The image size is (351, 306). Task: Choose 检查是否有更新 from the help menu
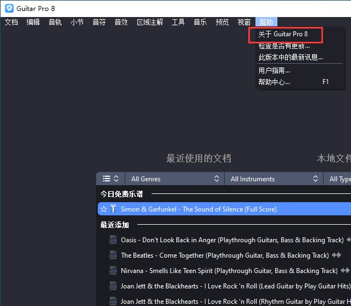[x=284, y=46]
